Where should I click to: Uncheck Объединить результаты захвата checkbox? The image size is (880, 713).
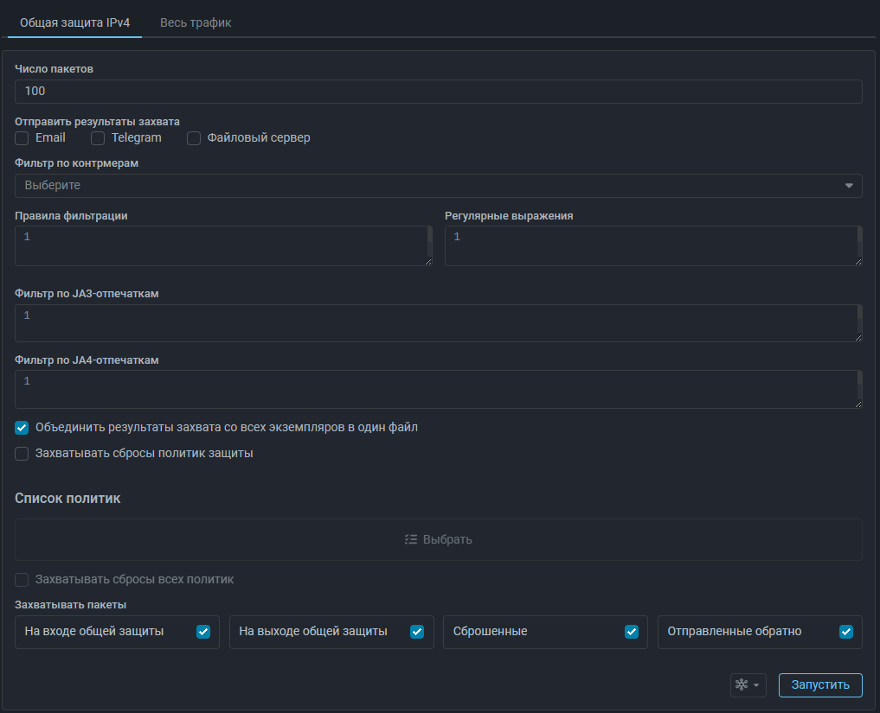click(x=22, y=427)
